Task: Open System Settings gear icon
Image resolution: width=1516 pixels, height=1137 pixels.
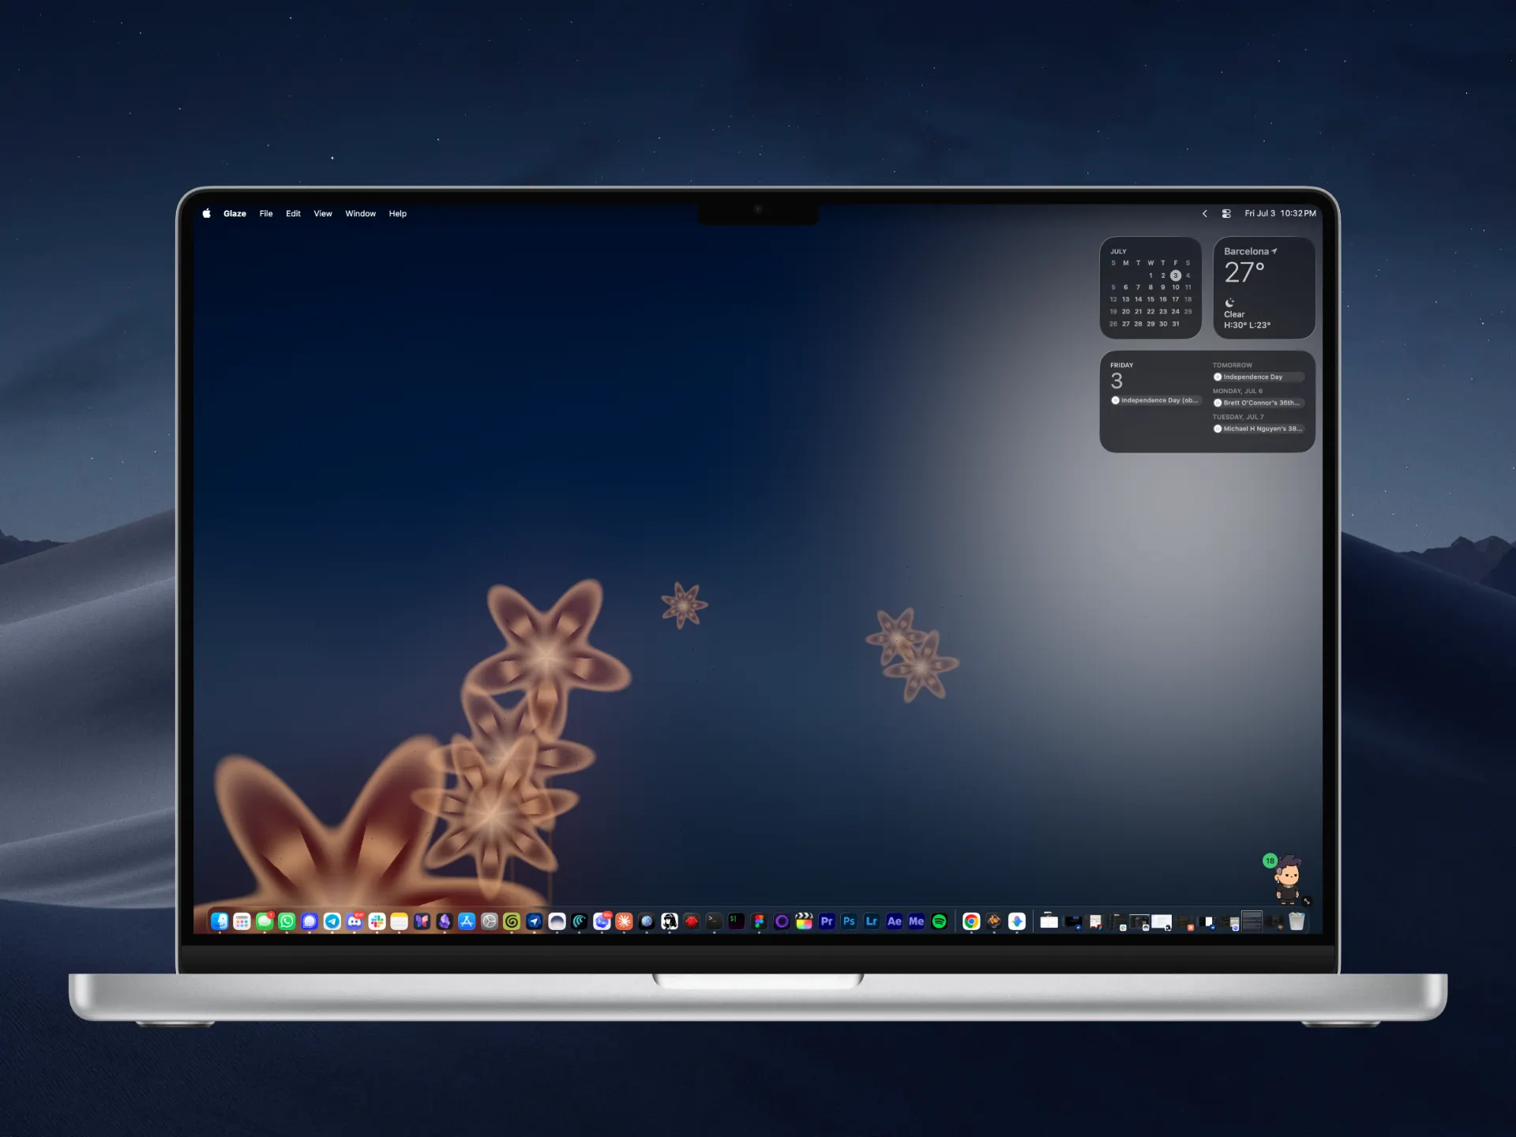Action: pos(490,921)
